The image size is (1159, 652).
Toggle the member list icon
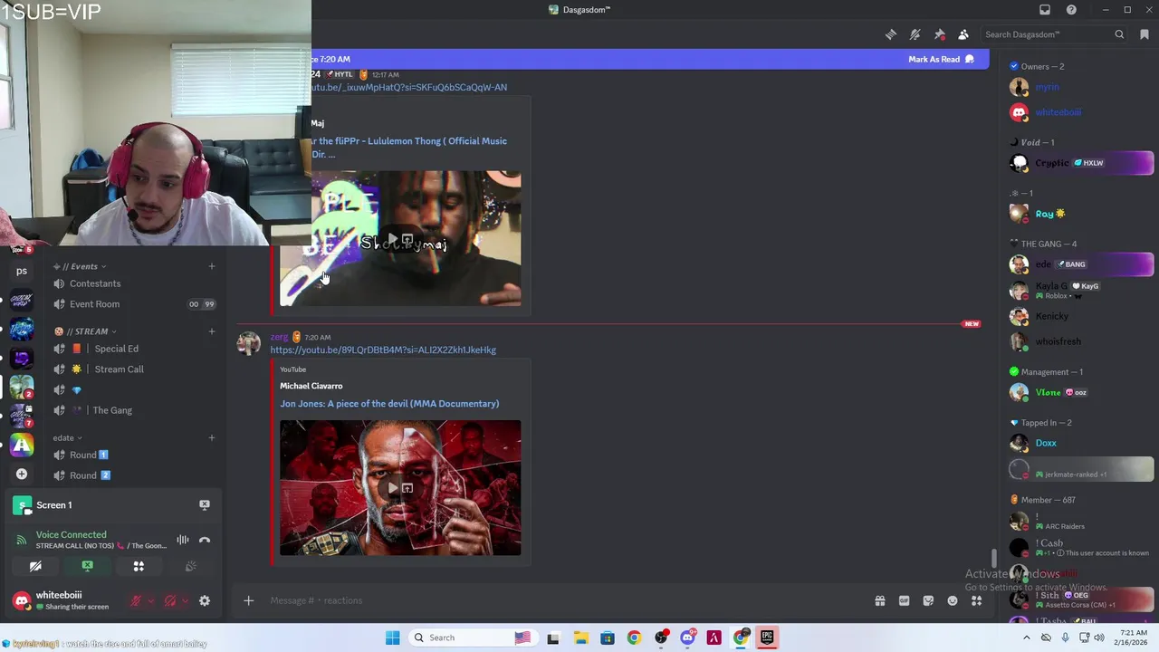click(x=963, y=34)
